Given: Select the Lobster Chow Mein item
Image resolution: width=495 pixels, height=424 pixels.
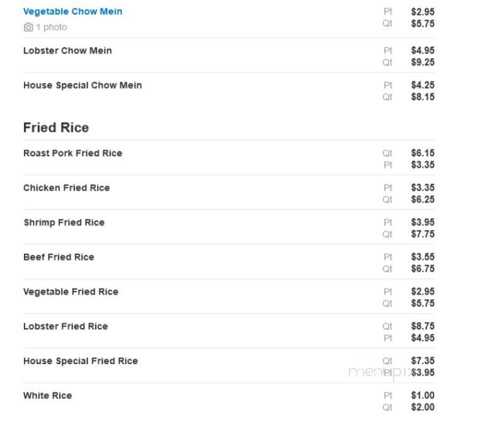Looking at the screenshot, I should (67, 50).
